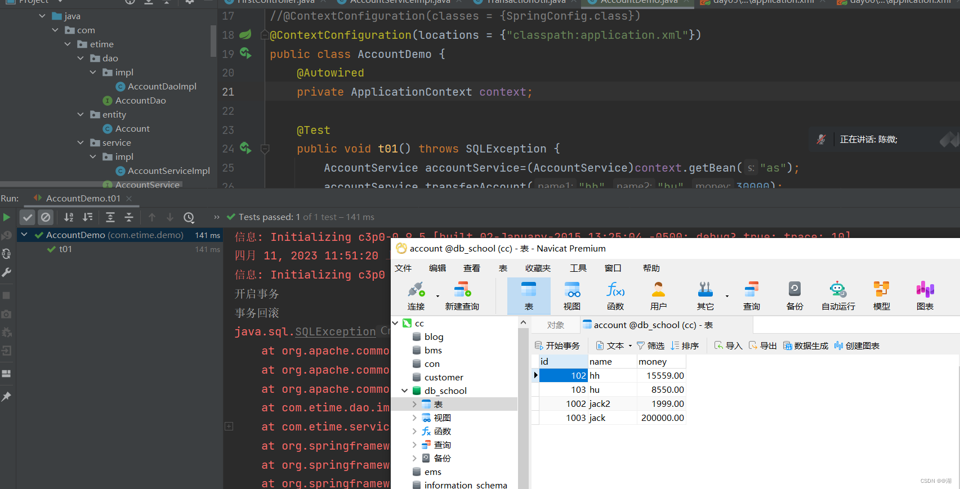Collapse the java folder
960x489 pixels.
tap(42, 16)
